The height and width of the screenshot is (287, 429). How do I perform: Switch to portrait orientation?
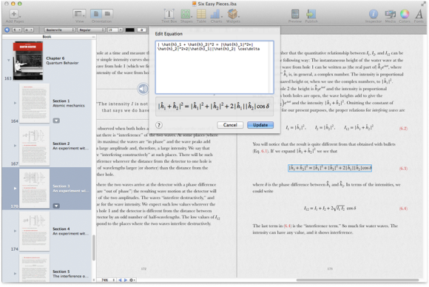pyautogui.click(x=96, y=13)
